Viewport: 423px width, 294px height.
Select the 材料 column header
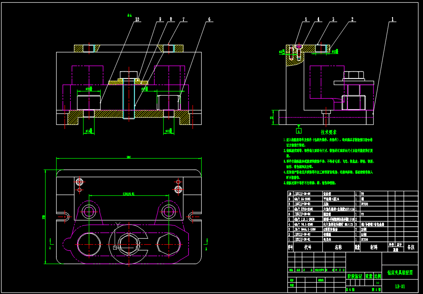pyautogui.click(x=374, y=247)
